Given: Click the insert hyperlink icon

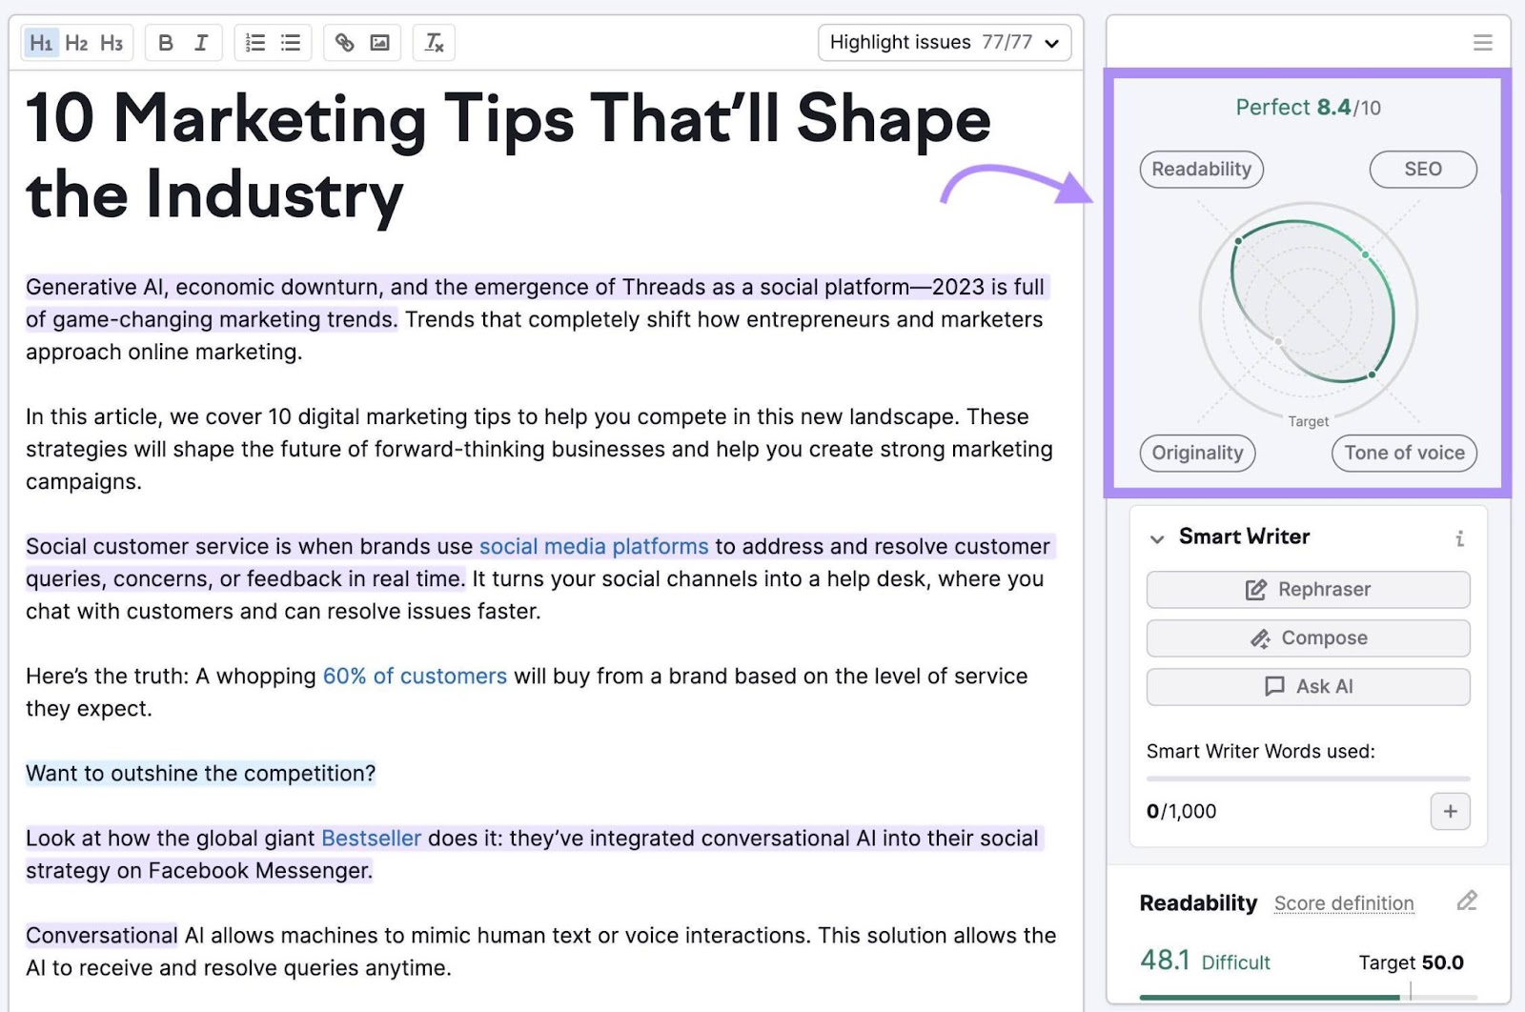Looking at the screenshot, I should click(344, 42).
